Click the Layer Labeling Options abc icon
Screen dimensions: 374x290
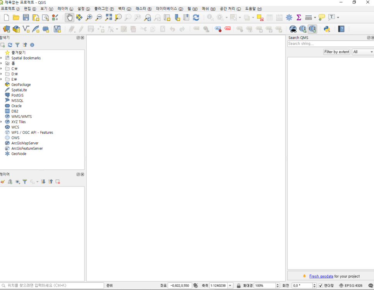[x=196, y=29]
